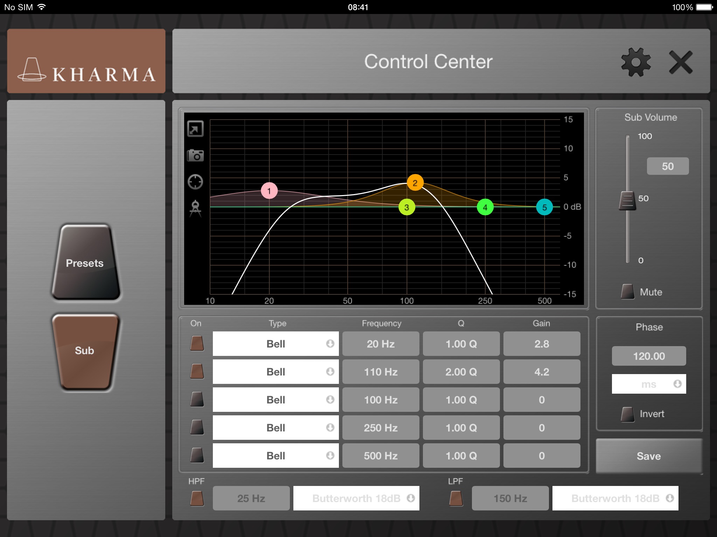Screen dimensions: 717x537
Task: Toggle the phase Invert switch
Action: point(628,414)
